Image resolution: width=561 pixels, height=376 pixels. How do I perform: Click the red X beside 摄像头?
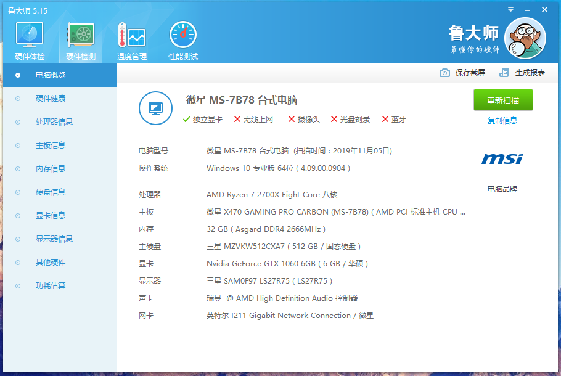click(292, 119)
